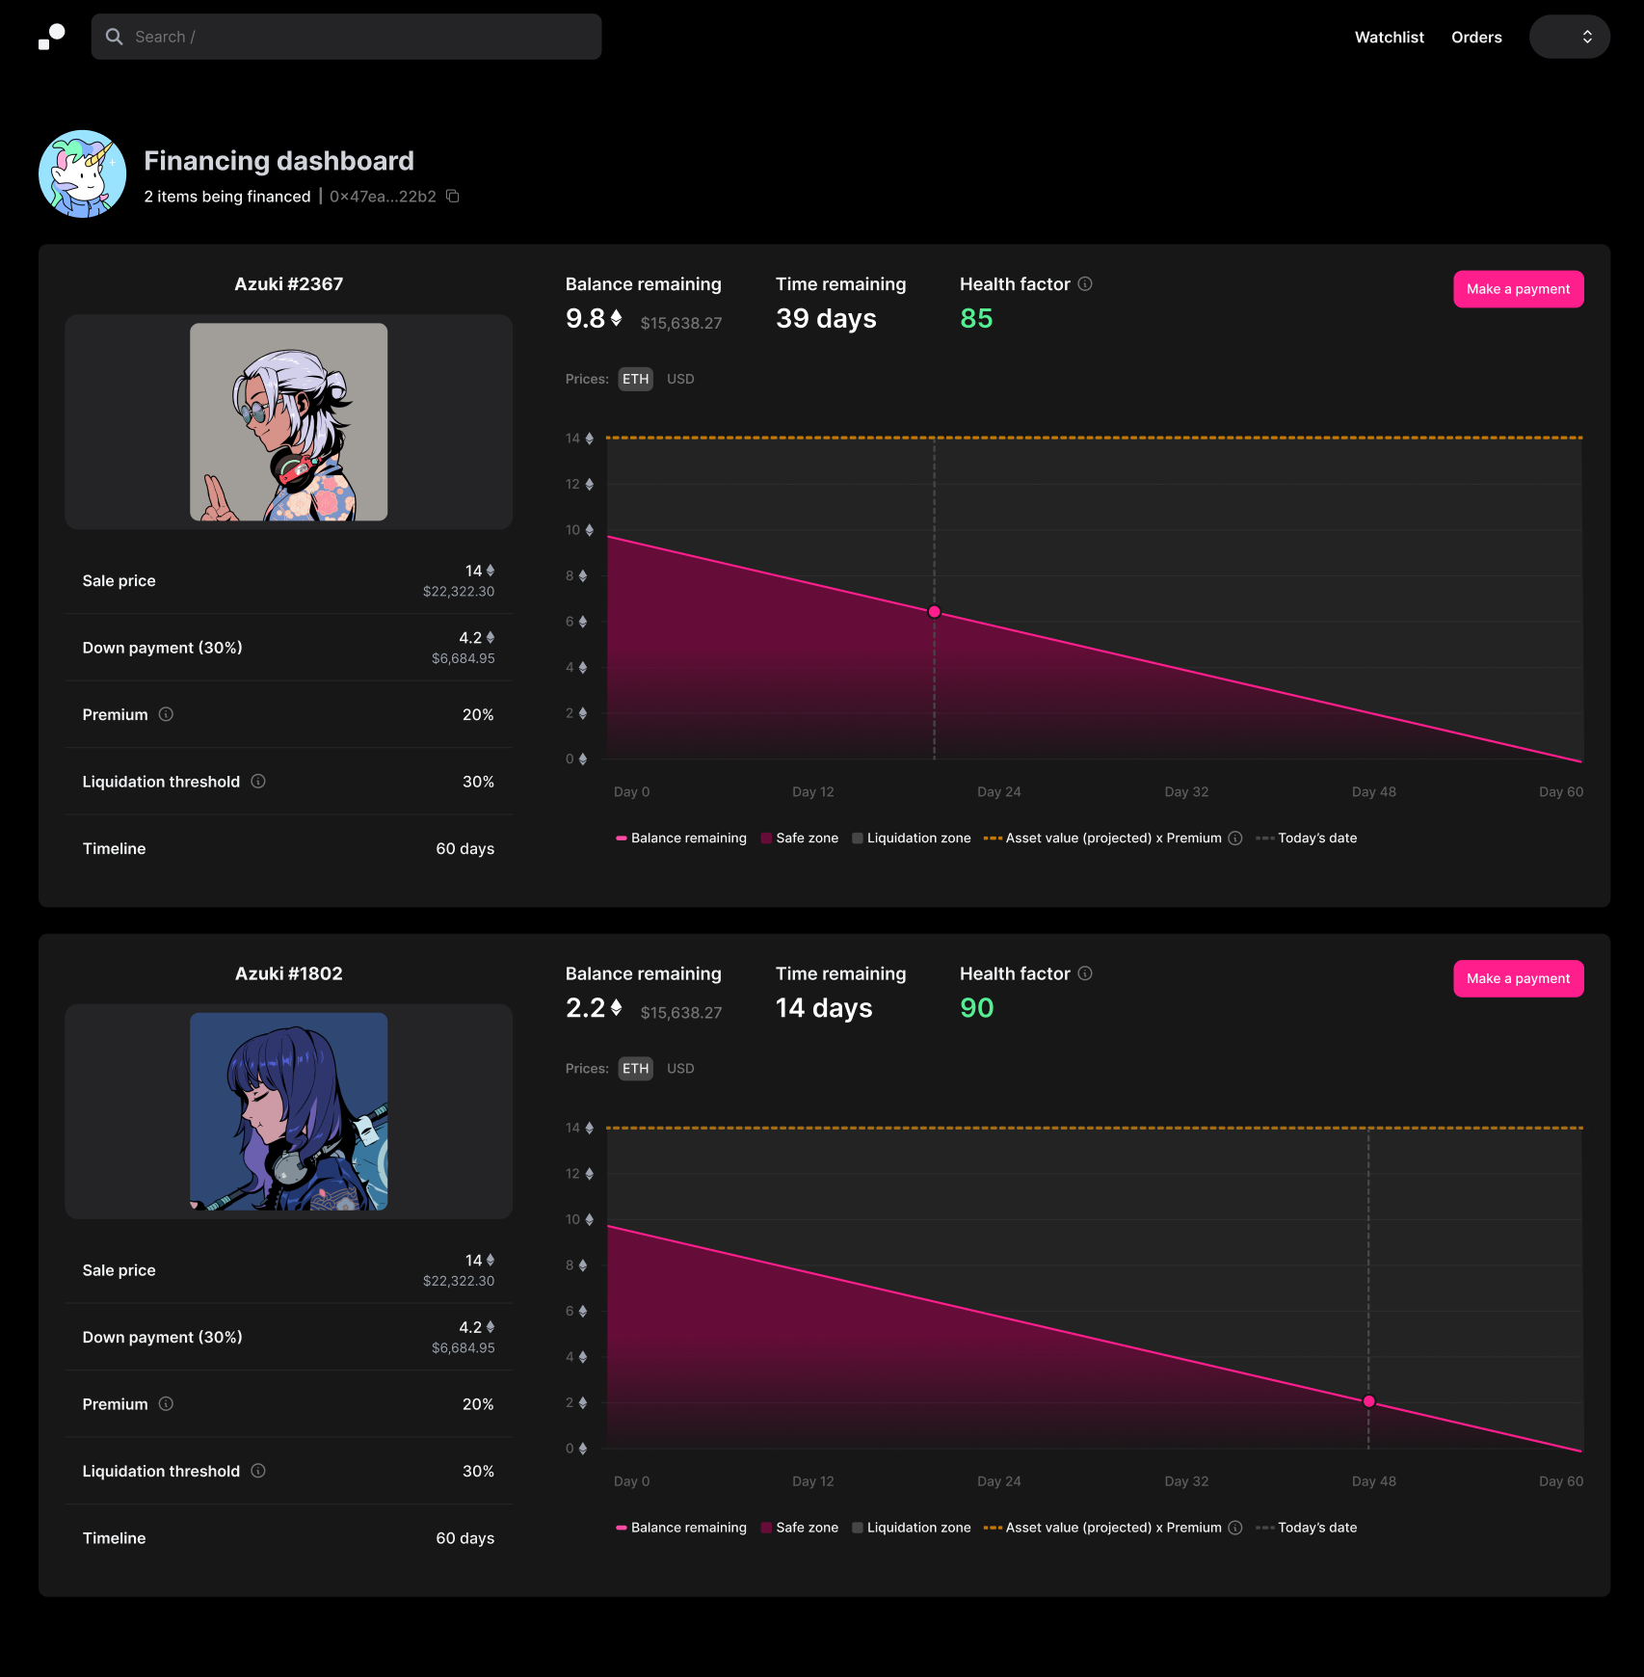Click '39 days' time remaining

(x=826, y=318)
